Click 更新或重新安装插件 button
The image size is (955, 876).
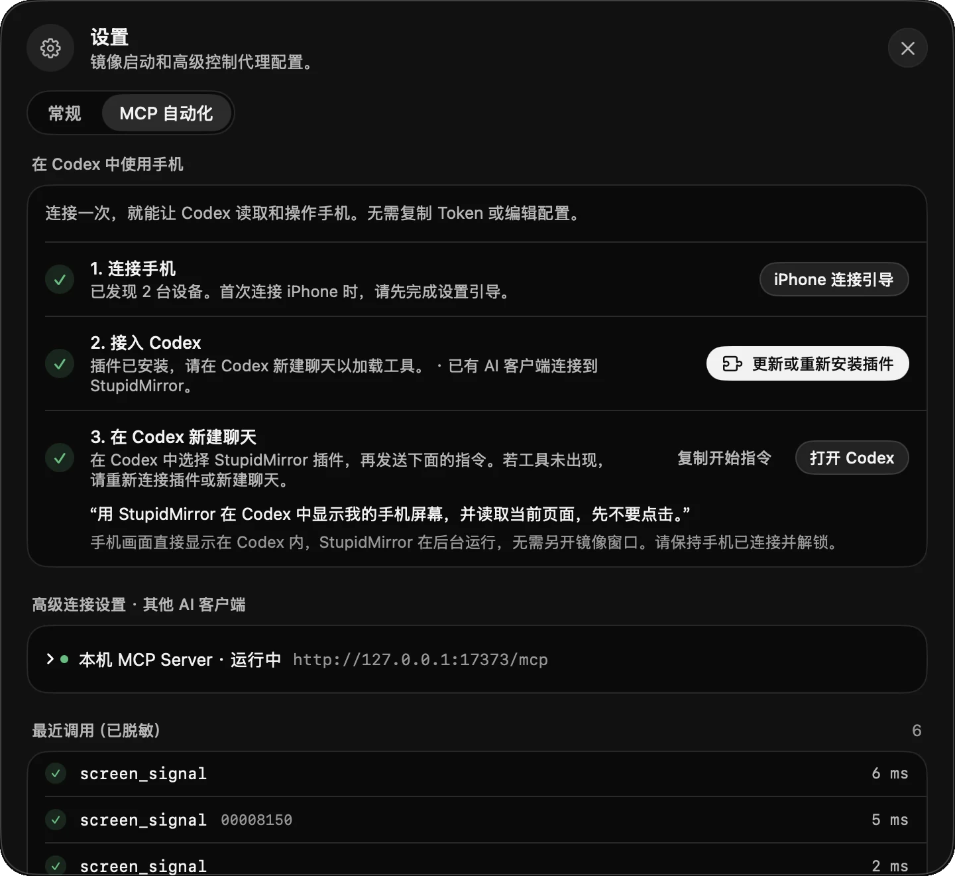tap(807, 363)
